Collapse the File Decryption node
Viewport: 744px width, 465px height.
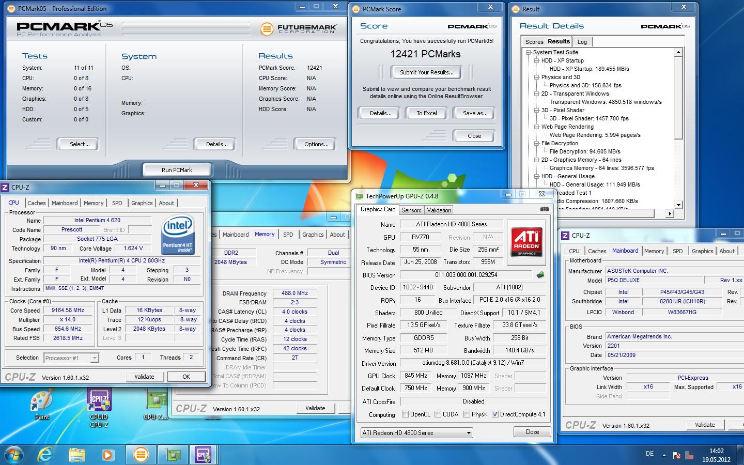click(x=536, y=143)
